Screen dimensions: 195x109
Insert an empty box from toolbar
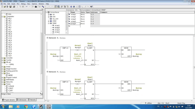coord(80,7)
